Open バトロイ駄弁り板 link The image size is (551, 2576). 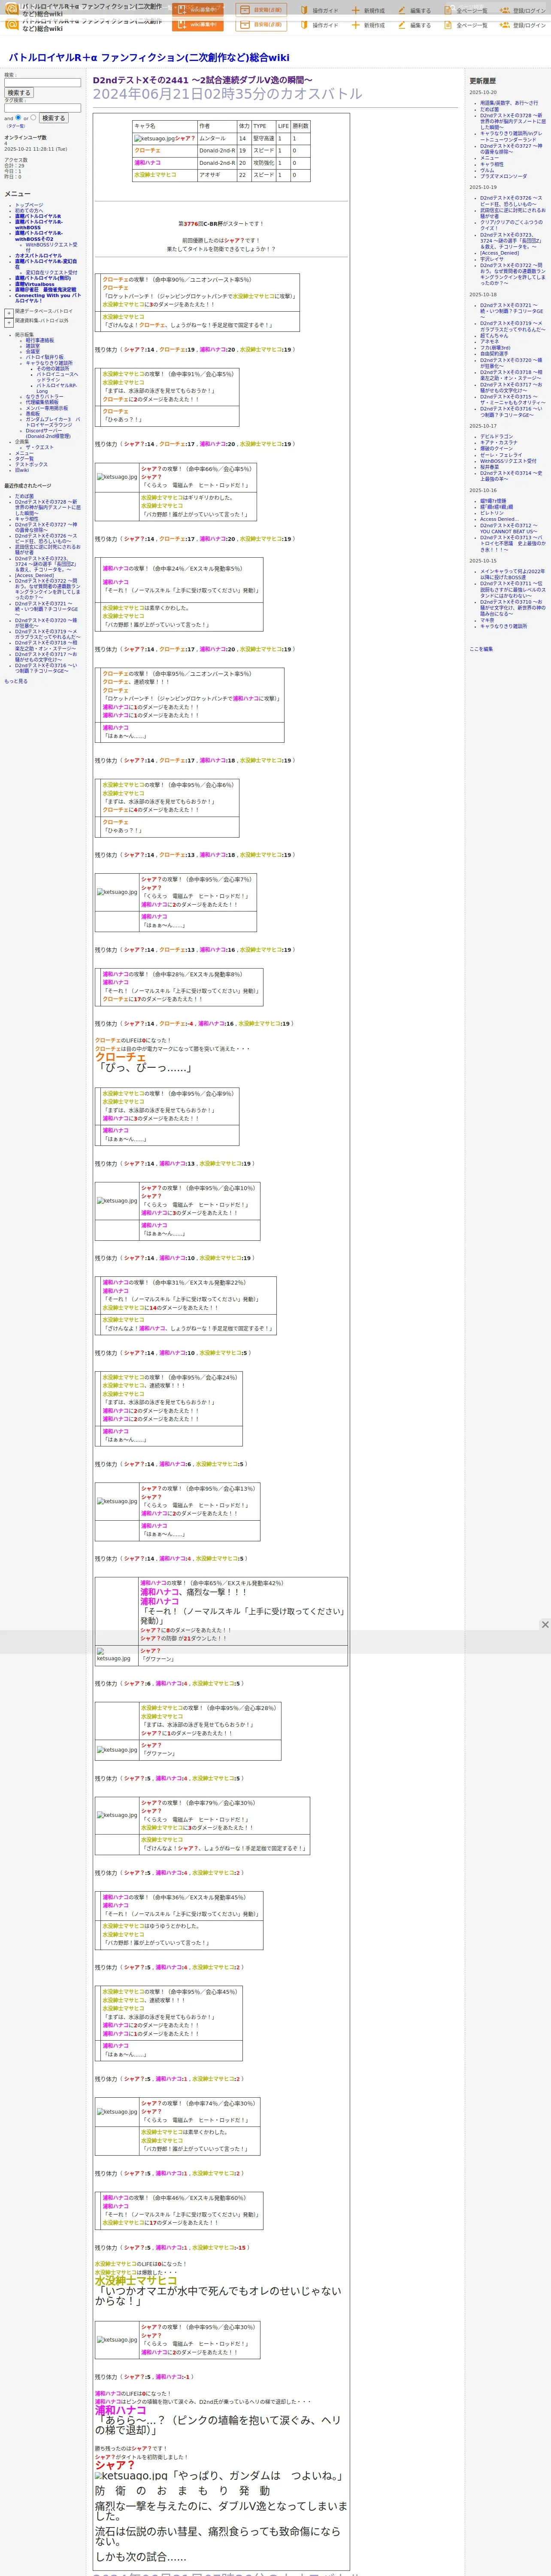tap(44, 357)
